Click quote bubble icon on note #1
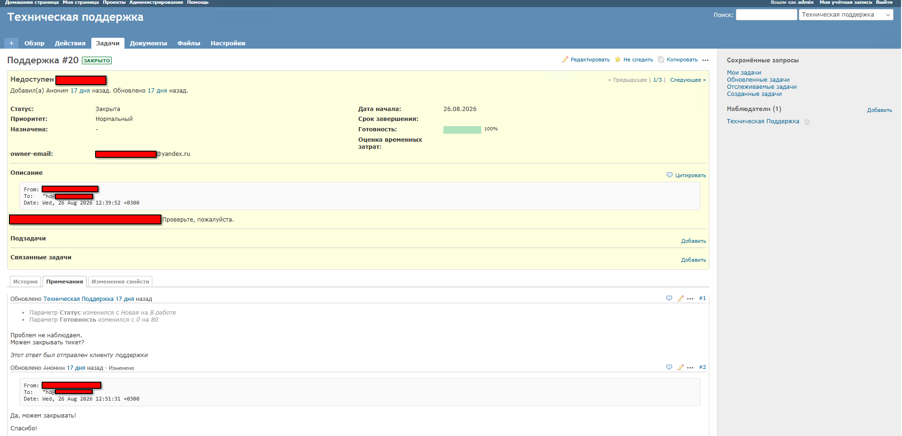 (x=669, y=298)
